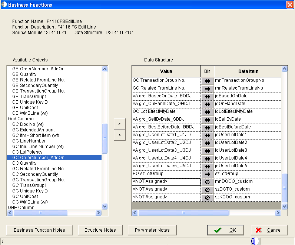Click not-assigned direction icon for mnDOCO_custom
This screenshot has height=245, width=295.
(207, 182)
